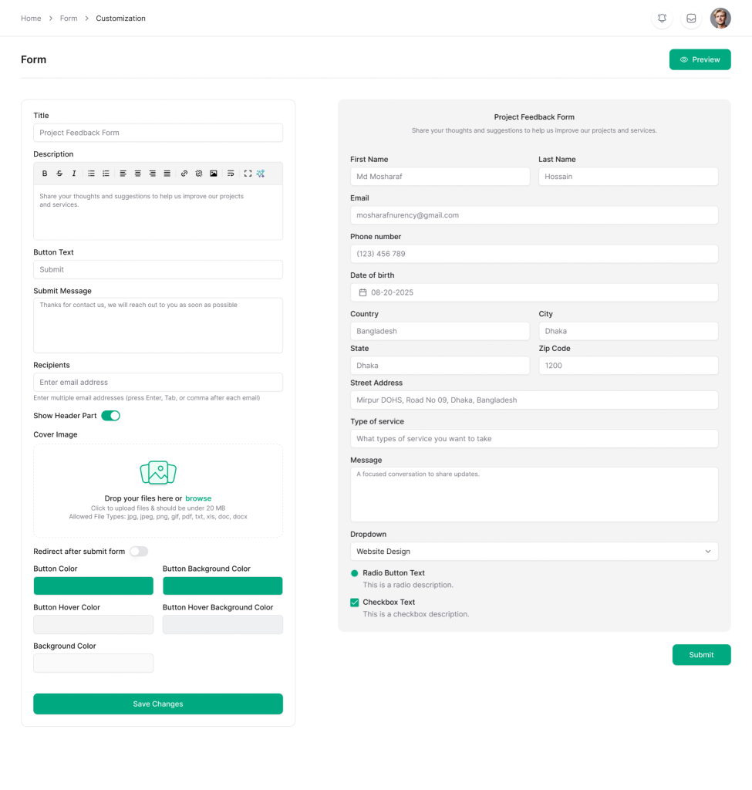Enable Redirect after submit form toggle
The height and width of the screenshot is (790, 752).
tap(139, 552)
